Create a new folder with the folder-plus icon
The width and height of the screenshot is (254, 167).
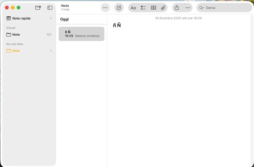pyautogui.click(x=38, y=7)
